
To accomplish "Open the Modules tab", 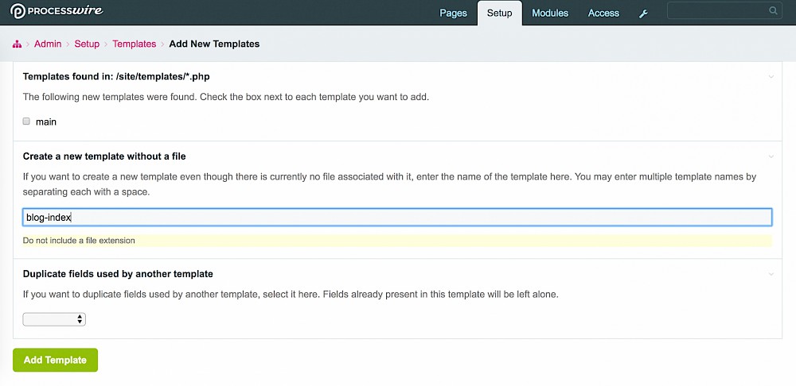I will click(550, 14).
